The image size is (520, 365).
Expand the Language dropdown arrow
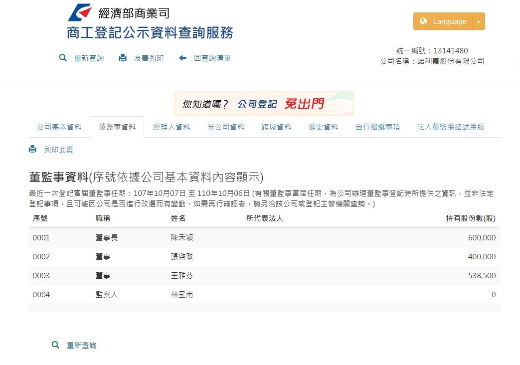[x=479, y=21]
